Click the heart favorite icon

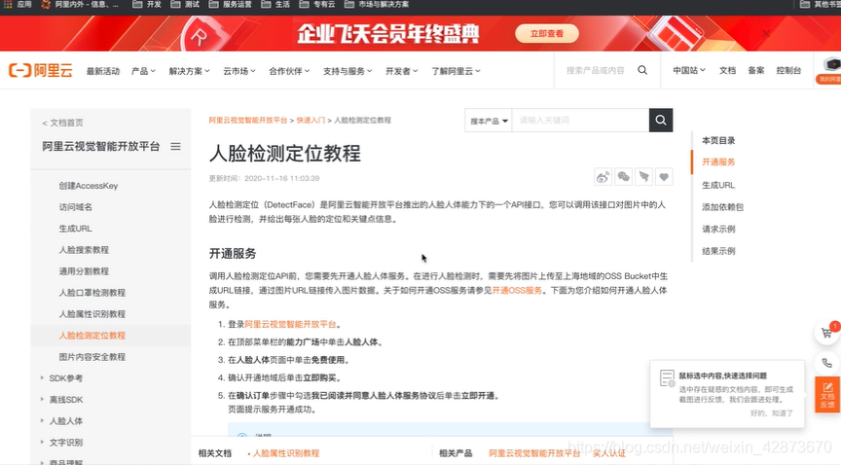tap(664, 177)
